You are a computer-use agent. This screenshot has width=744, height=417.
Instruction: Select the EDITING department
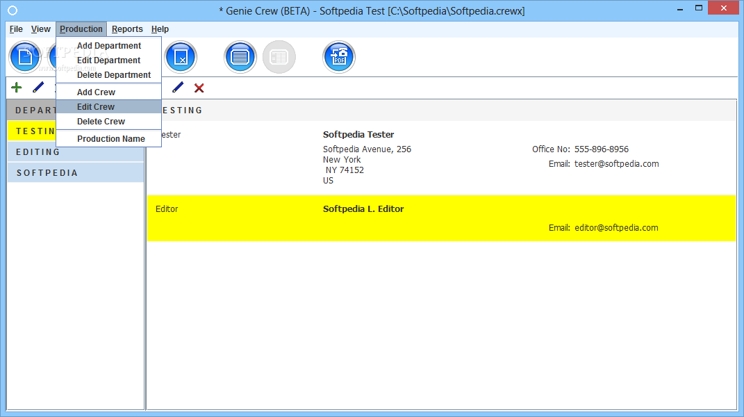point(76,152)
